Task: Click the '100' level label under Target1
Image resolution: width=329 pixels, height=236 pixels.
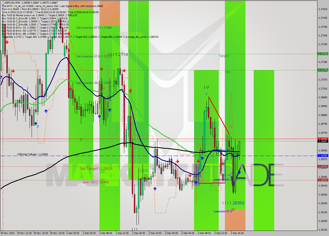Action: click(227, 72)
